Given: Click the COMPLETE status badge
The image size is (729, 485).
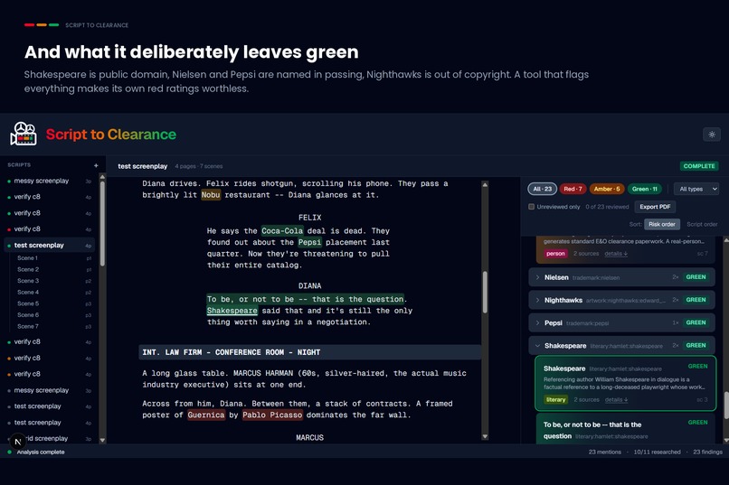Looking at the screenshot, I should pyautogui.click(x=699, y=165).
